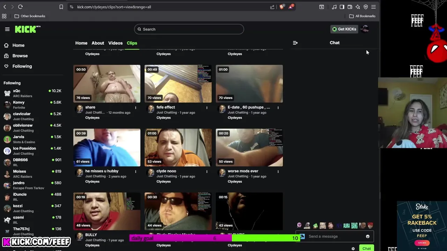Open All Bookmarks folder
This screenshot has height=251, width=447.
pyautogui.click(x=362, y=16)
